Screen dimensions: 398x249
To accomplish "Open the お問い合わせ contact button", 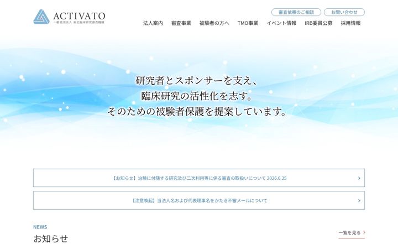I will (x=344, y=12).
